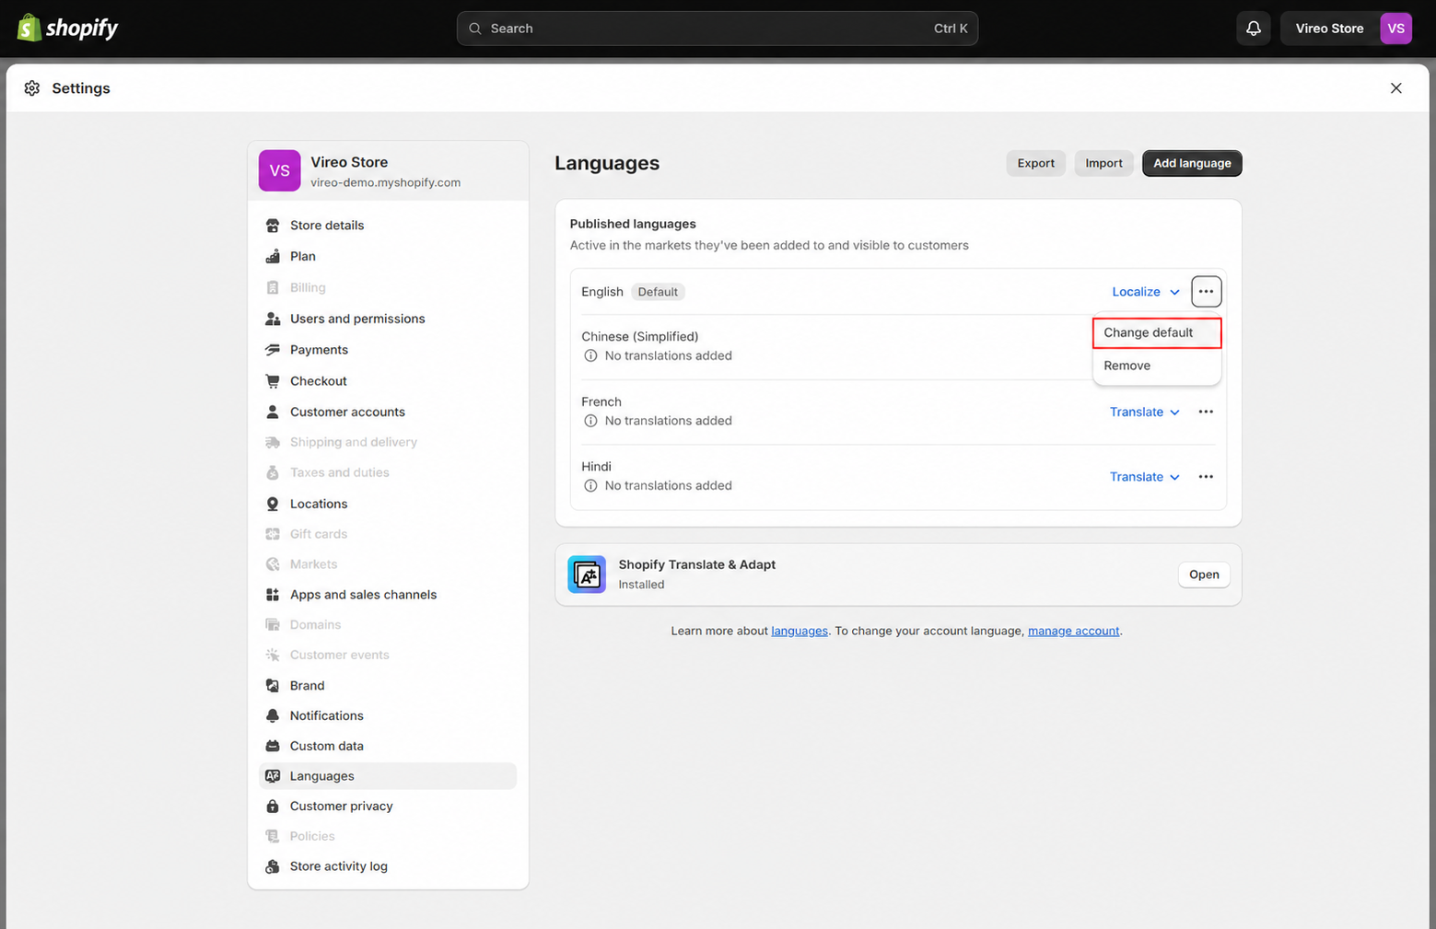Click the Locations pin icon
The width and height of the screenshot is (1436, 929).
click(273, 505)
